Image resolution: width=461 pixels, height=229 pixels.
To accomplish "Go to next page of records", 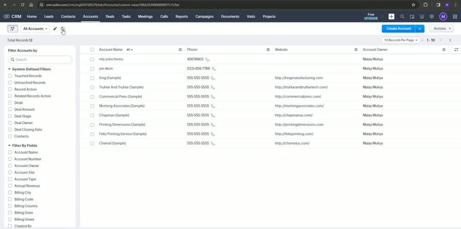I will click(x=450, y=40).
